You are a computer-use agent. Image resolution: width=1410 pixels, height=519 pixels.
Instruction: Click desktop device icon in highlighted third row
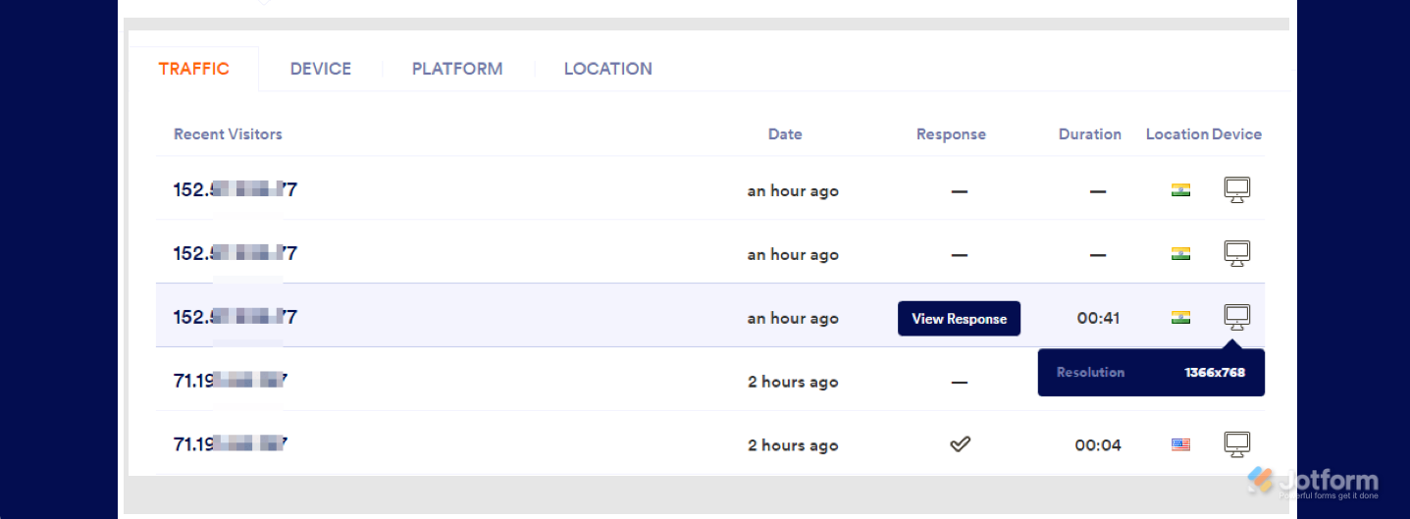coord(1237,317)
